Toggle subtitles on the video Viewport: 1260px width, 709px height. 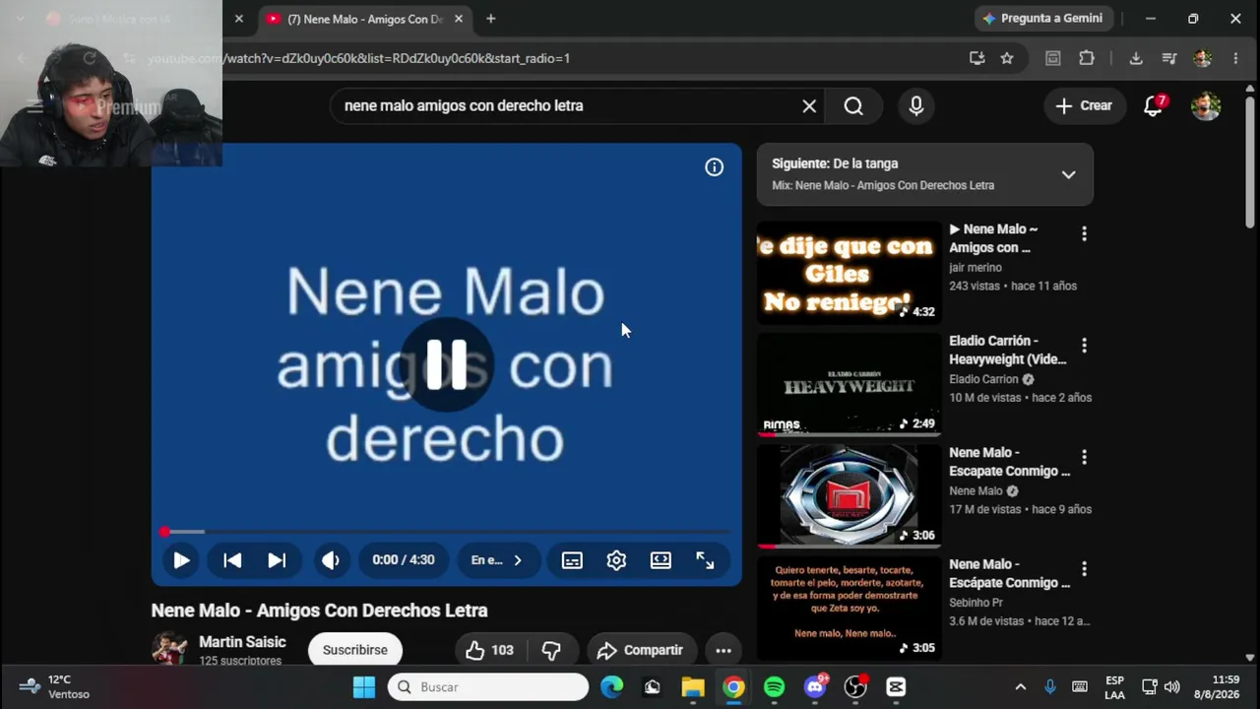click(x=572, y=560)
